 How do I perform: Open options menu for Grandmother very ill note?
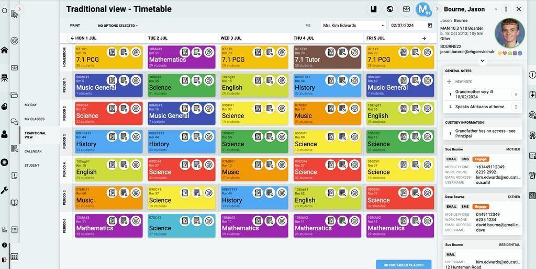pos(516,95)
